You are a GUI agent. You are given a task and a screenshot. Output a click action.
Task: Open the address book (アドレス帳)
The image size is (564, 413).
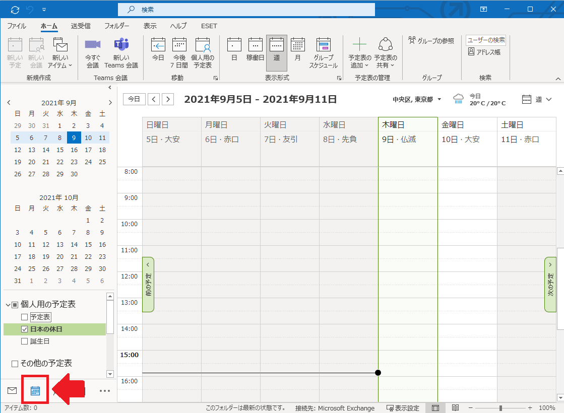pos(484,52)
